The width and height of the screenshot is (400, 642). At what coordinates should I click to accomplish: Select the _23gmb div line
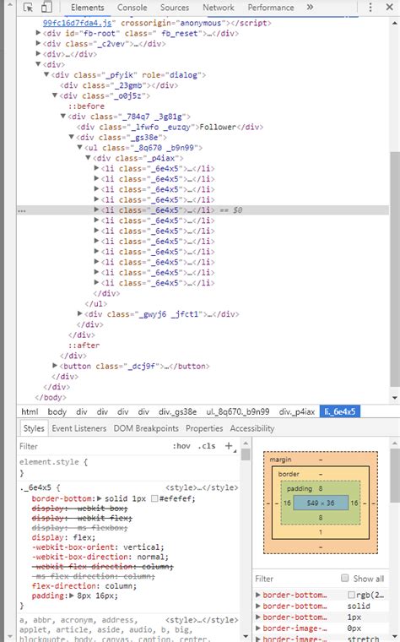(119, 85)
